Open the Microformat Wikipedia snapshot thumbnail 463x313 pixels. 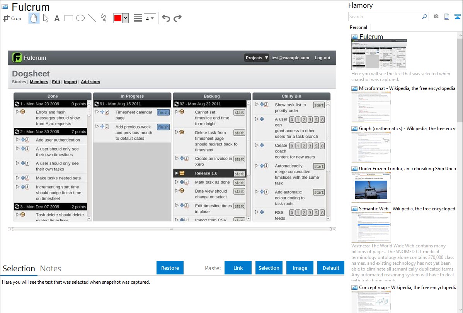[371, 107]
